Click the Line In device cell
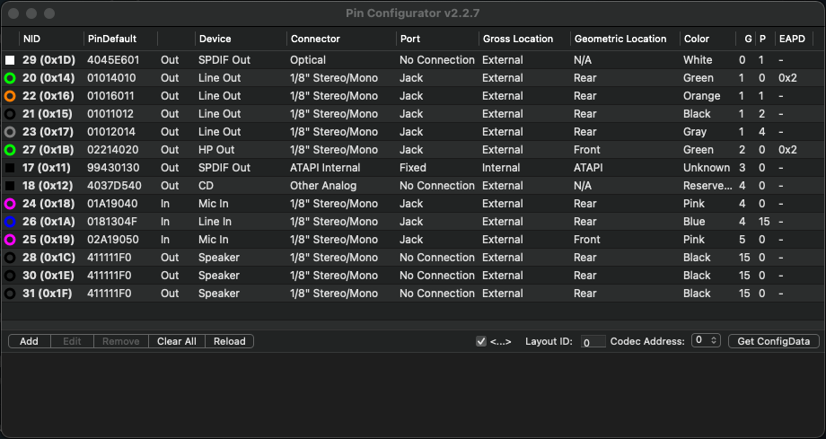The height and width of the screenshot is (439, 826). pyautogui.click(x=215, y=222)
